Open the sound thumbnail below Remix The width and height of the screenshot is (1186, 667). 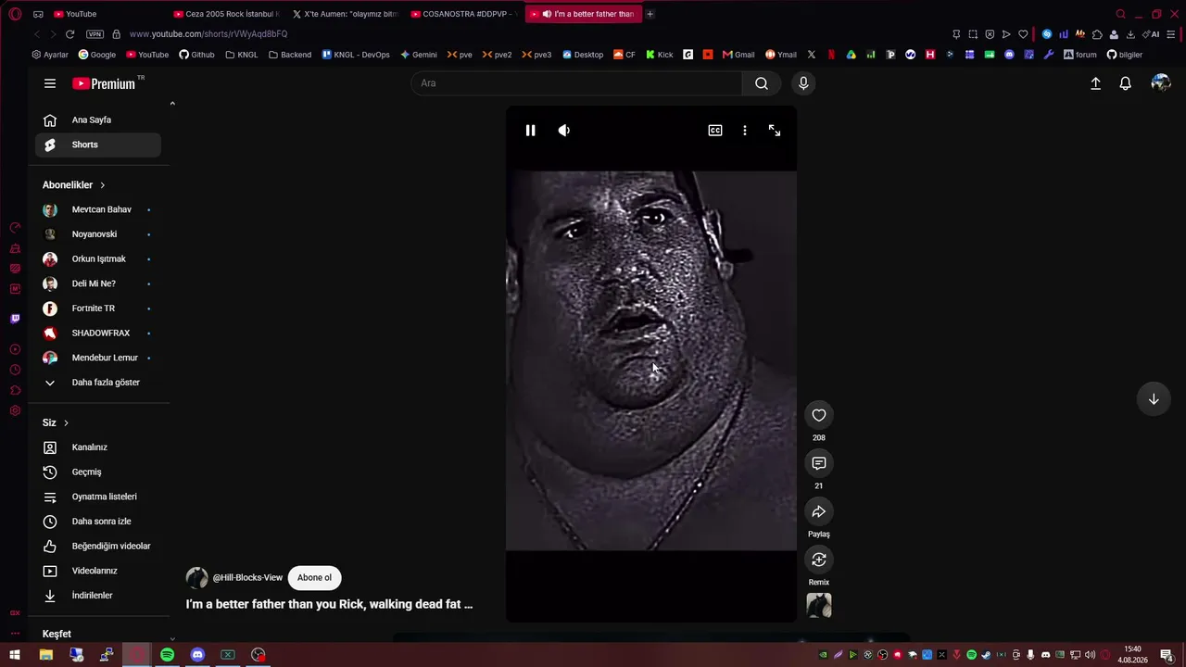pos(819,605)
